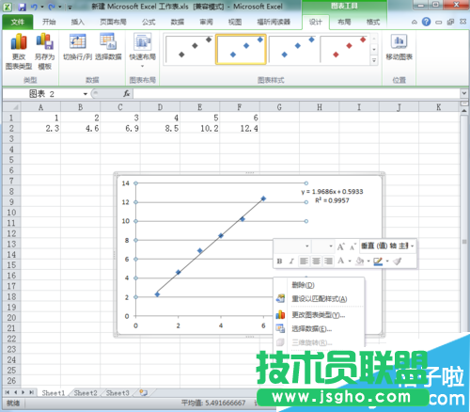The image size is (470, 412).
Task: Open the Customize Quick Access Toolbar arrow
Action: (x=70, y=7)
